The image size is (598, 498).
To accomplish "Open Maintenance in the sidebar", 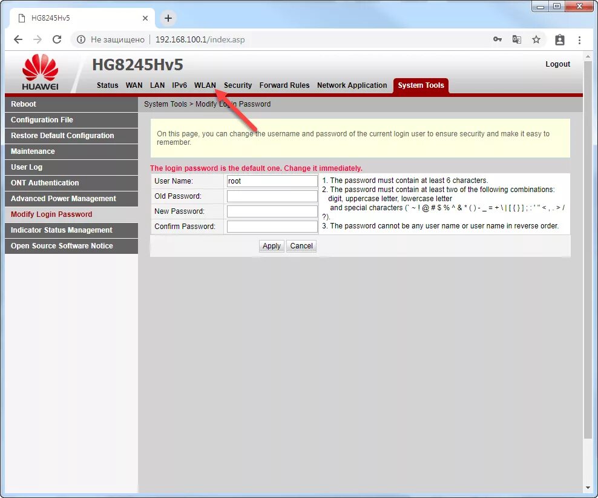I will [x=71, y=151].
